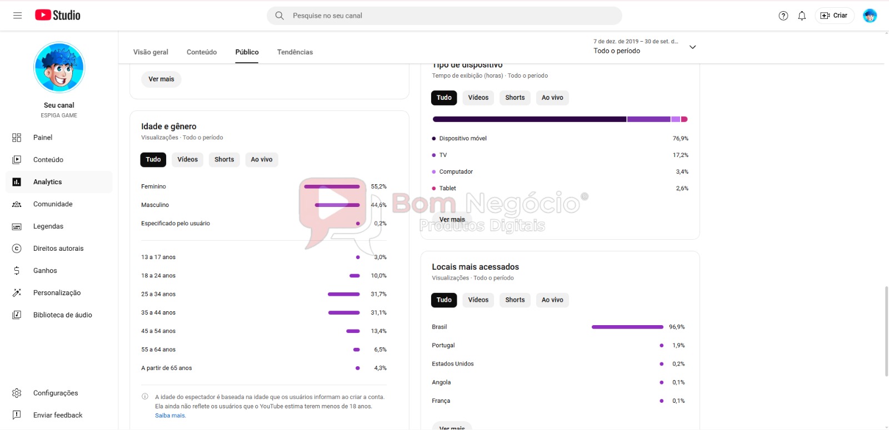Click the Criar button

(834, 16)
